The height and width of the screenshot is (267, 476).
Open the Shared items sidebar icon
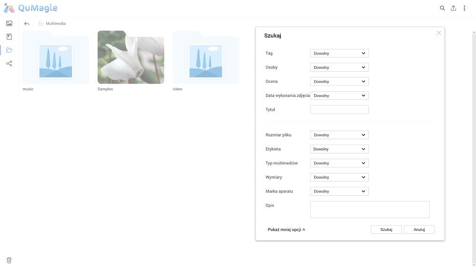point(9,63)
